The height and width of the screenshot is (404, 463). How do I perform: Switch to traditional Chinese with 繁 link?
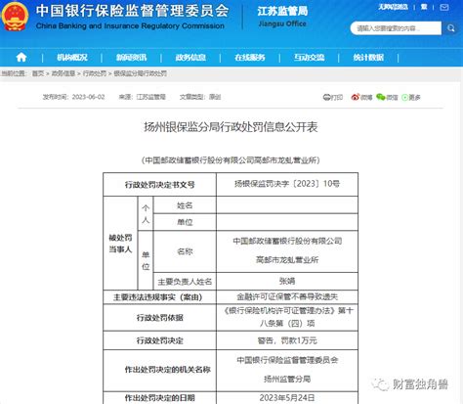pos(424,7)
